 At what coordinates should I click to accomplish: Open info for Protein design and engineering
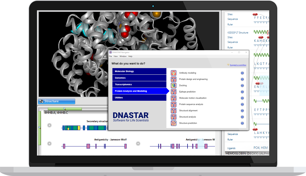[x=242, y=79]
